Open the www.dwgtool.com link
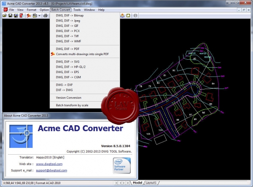This screenshot has height=187, width=253. (49, 164)
